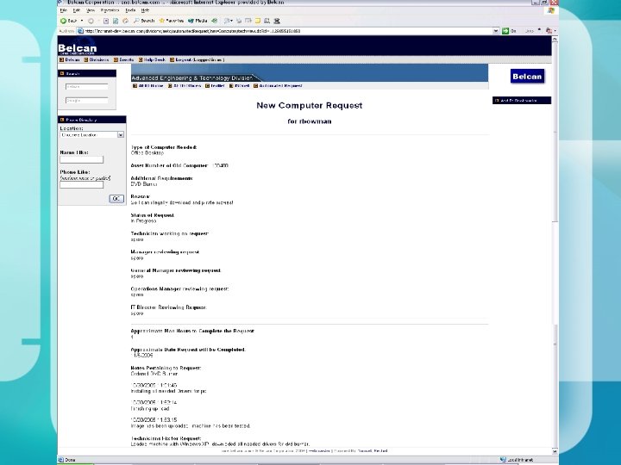621x465 pixels.
Task: Print the page with the Print icon
Action: point(239,21)
